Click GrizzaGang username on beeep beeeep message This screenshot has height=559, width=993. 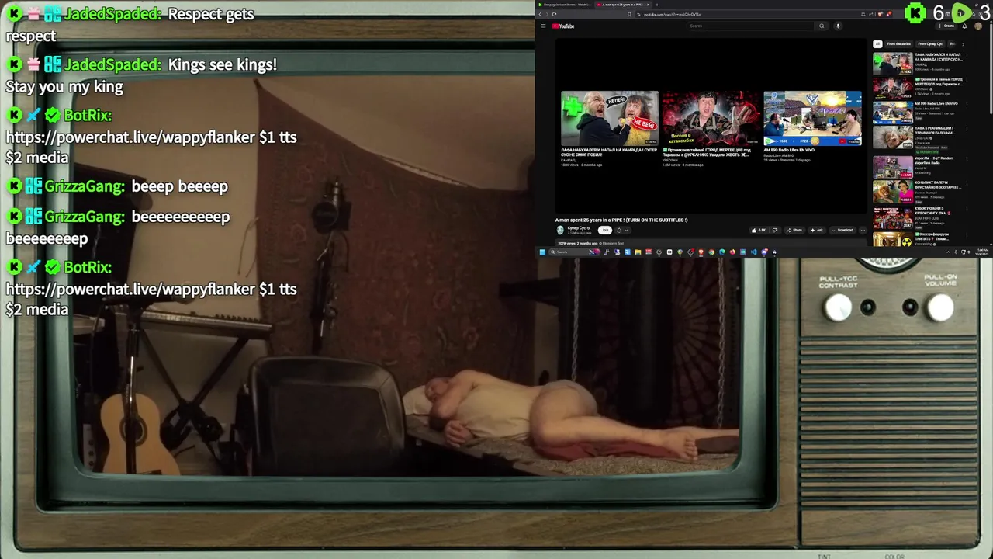click(85, 186)
